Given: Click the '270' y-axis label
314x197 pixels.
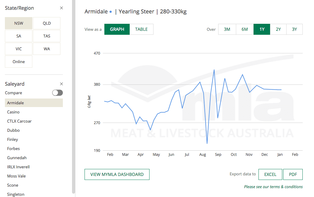Looking at the screenshot, I should coord(97,123).
